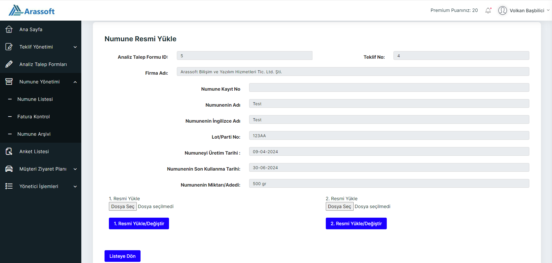
Task: Open Numune Listesi submenu item
Action: 35,99
